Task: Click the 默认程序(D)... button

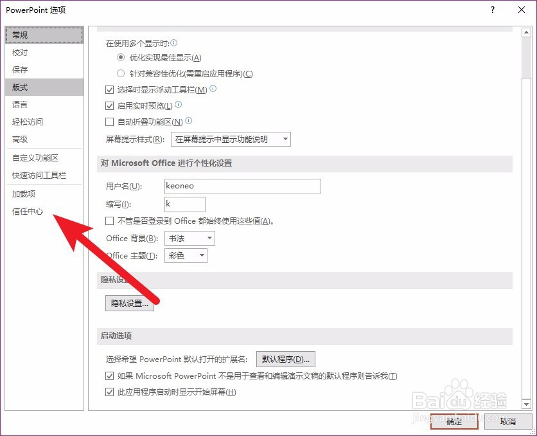Action: [286, 359]
